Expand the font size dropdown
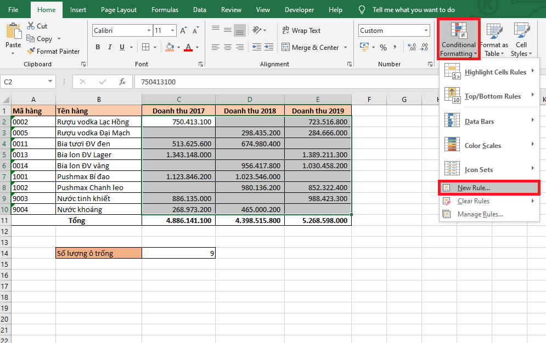 pos(173,31)
